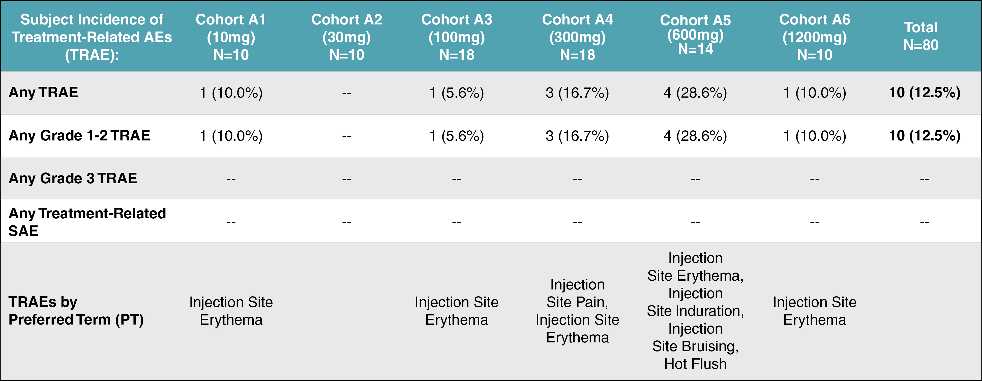The height and width of the screenshot is (381, 982).
Task: Click the Cohort A3 (100mg) header cell
Action: pyautogui.click(x=456, y=37)
